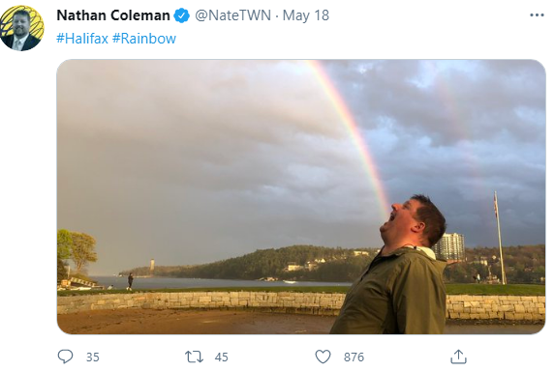Click the retweet arrows icon
Viewport: 555px width, 372px height.
[195, 357]
